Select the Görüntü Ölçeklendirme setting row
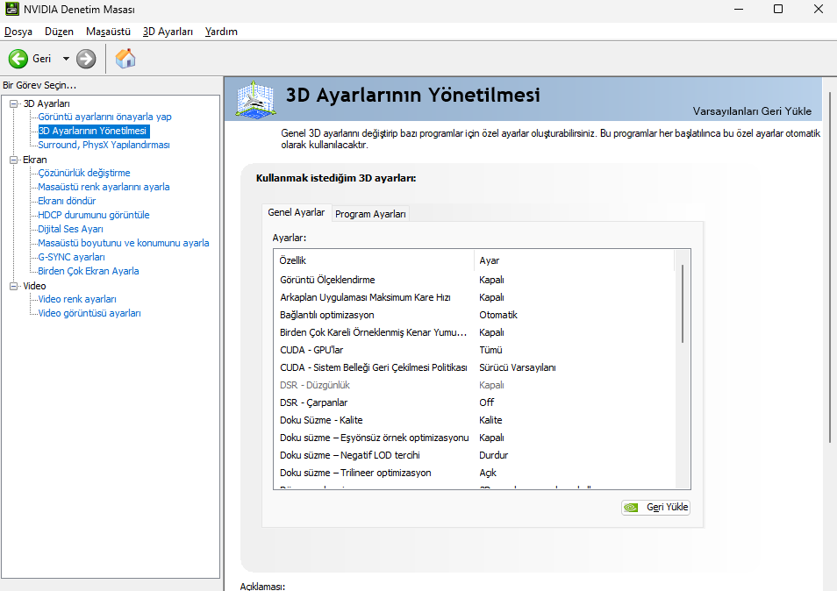 474,280
